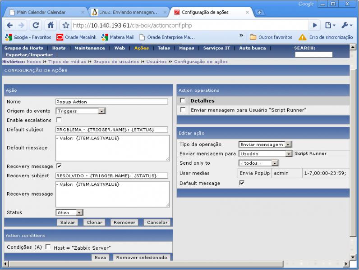Screen dimensions: 359x270
Task: Open Send only to todos dropdown
Action: pos(258,163)
